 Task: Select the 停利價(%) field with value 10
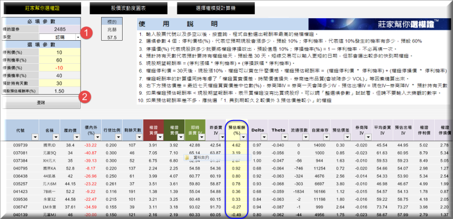click(60, 52)
